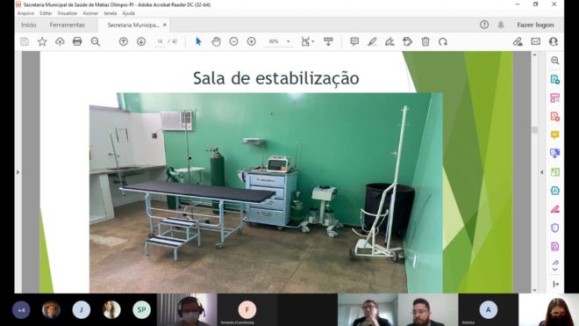The image size is (579, 326).
Task: Click the page number input field
Action: pos(160,41)
